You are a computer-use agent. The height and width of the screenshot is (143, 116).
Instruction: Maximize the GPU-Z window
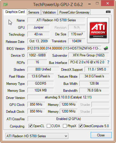pos(97,3)
